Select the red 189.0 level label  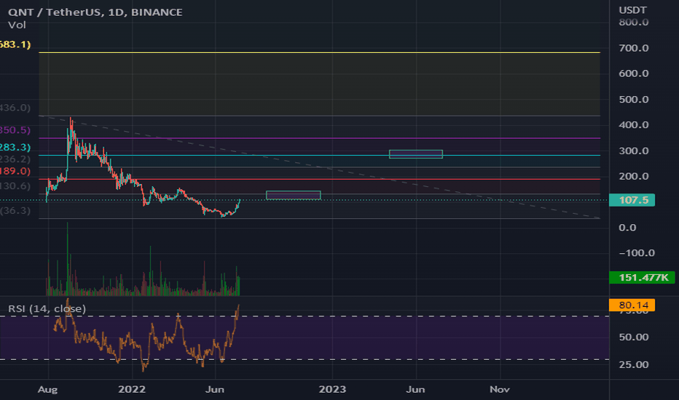click(x=15, y=171)
